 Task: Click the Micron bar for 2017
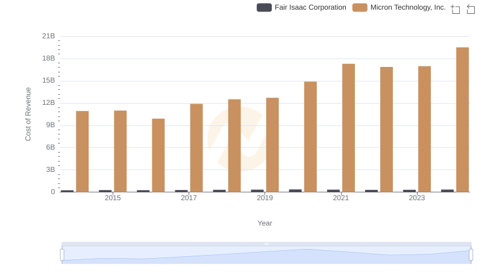coord(196,148)
